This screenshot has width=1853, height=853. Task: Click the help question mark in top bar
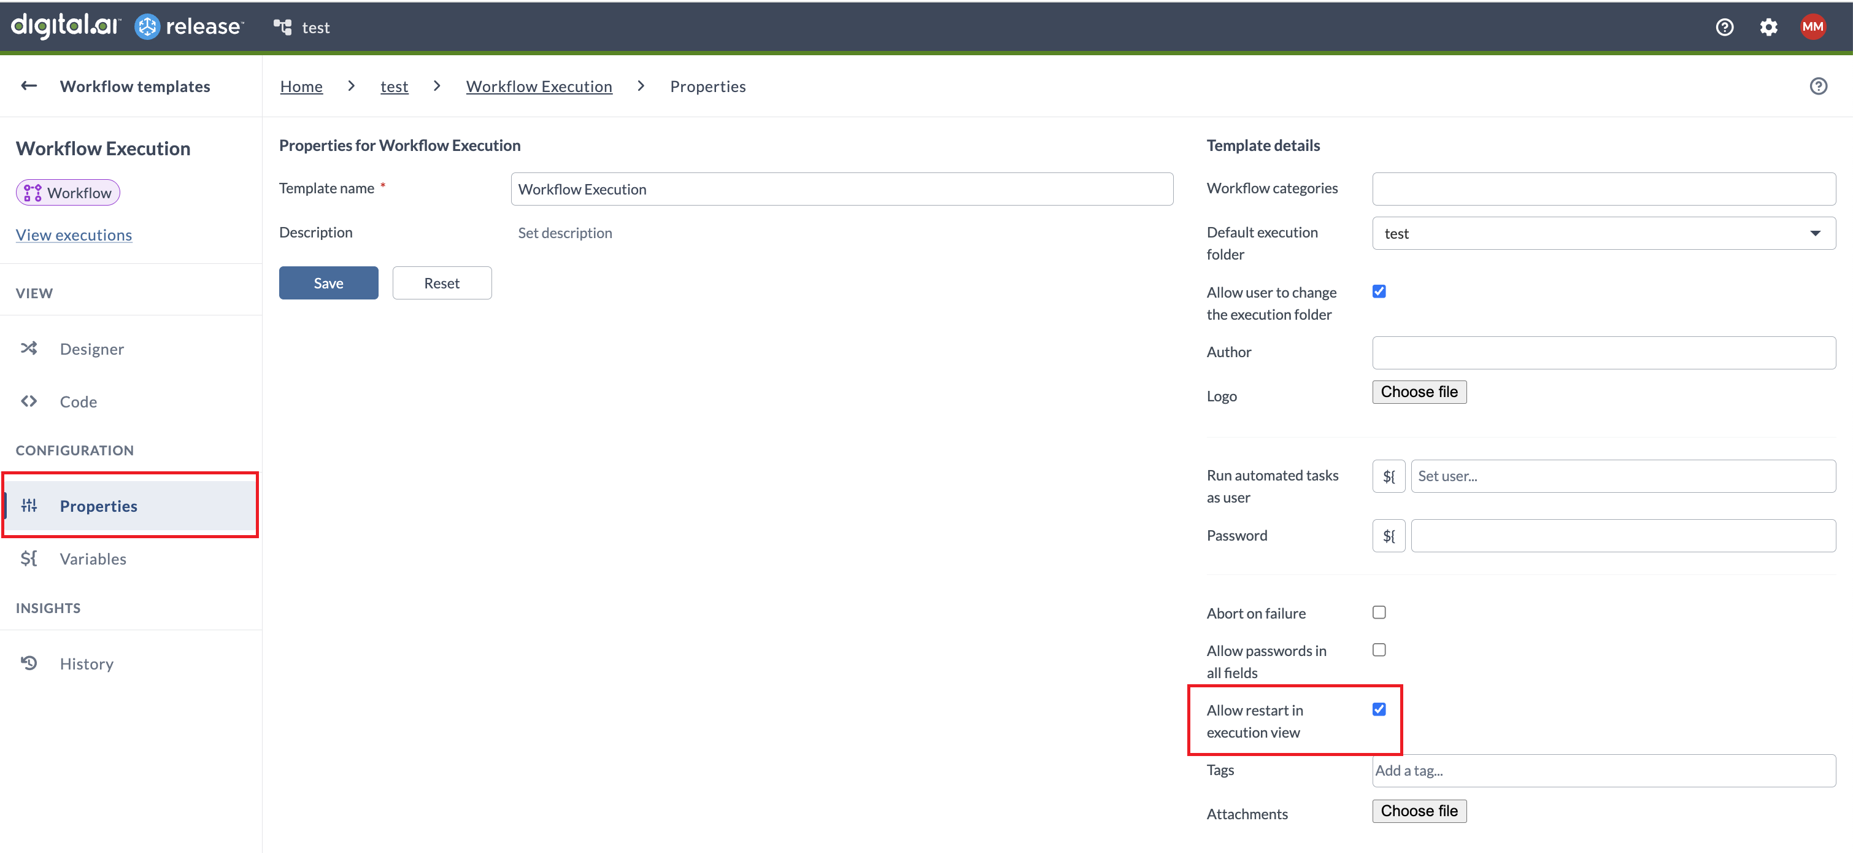pos(1724,26)
